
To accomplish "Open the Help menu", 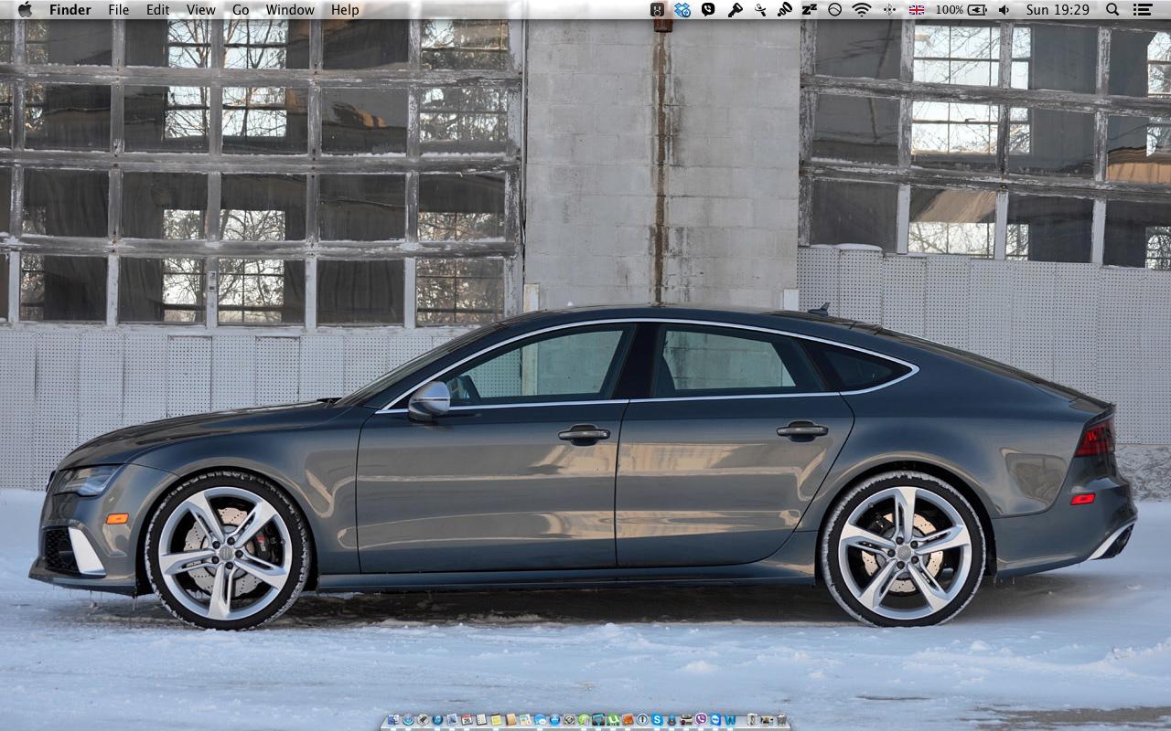I will click(x=345, y=9).
